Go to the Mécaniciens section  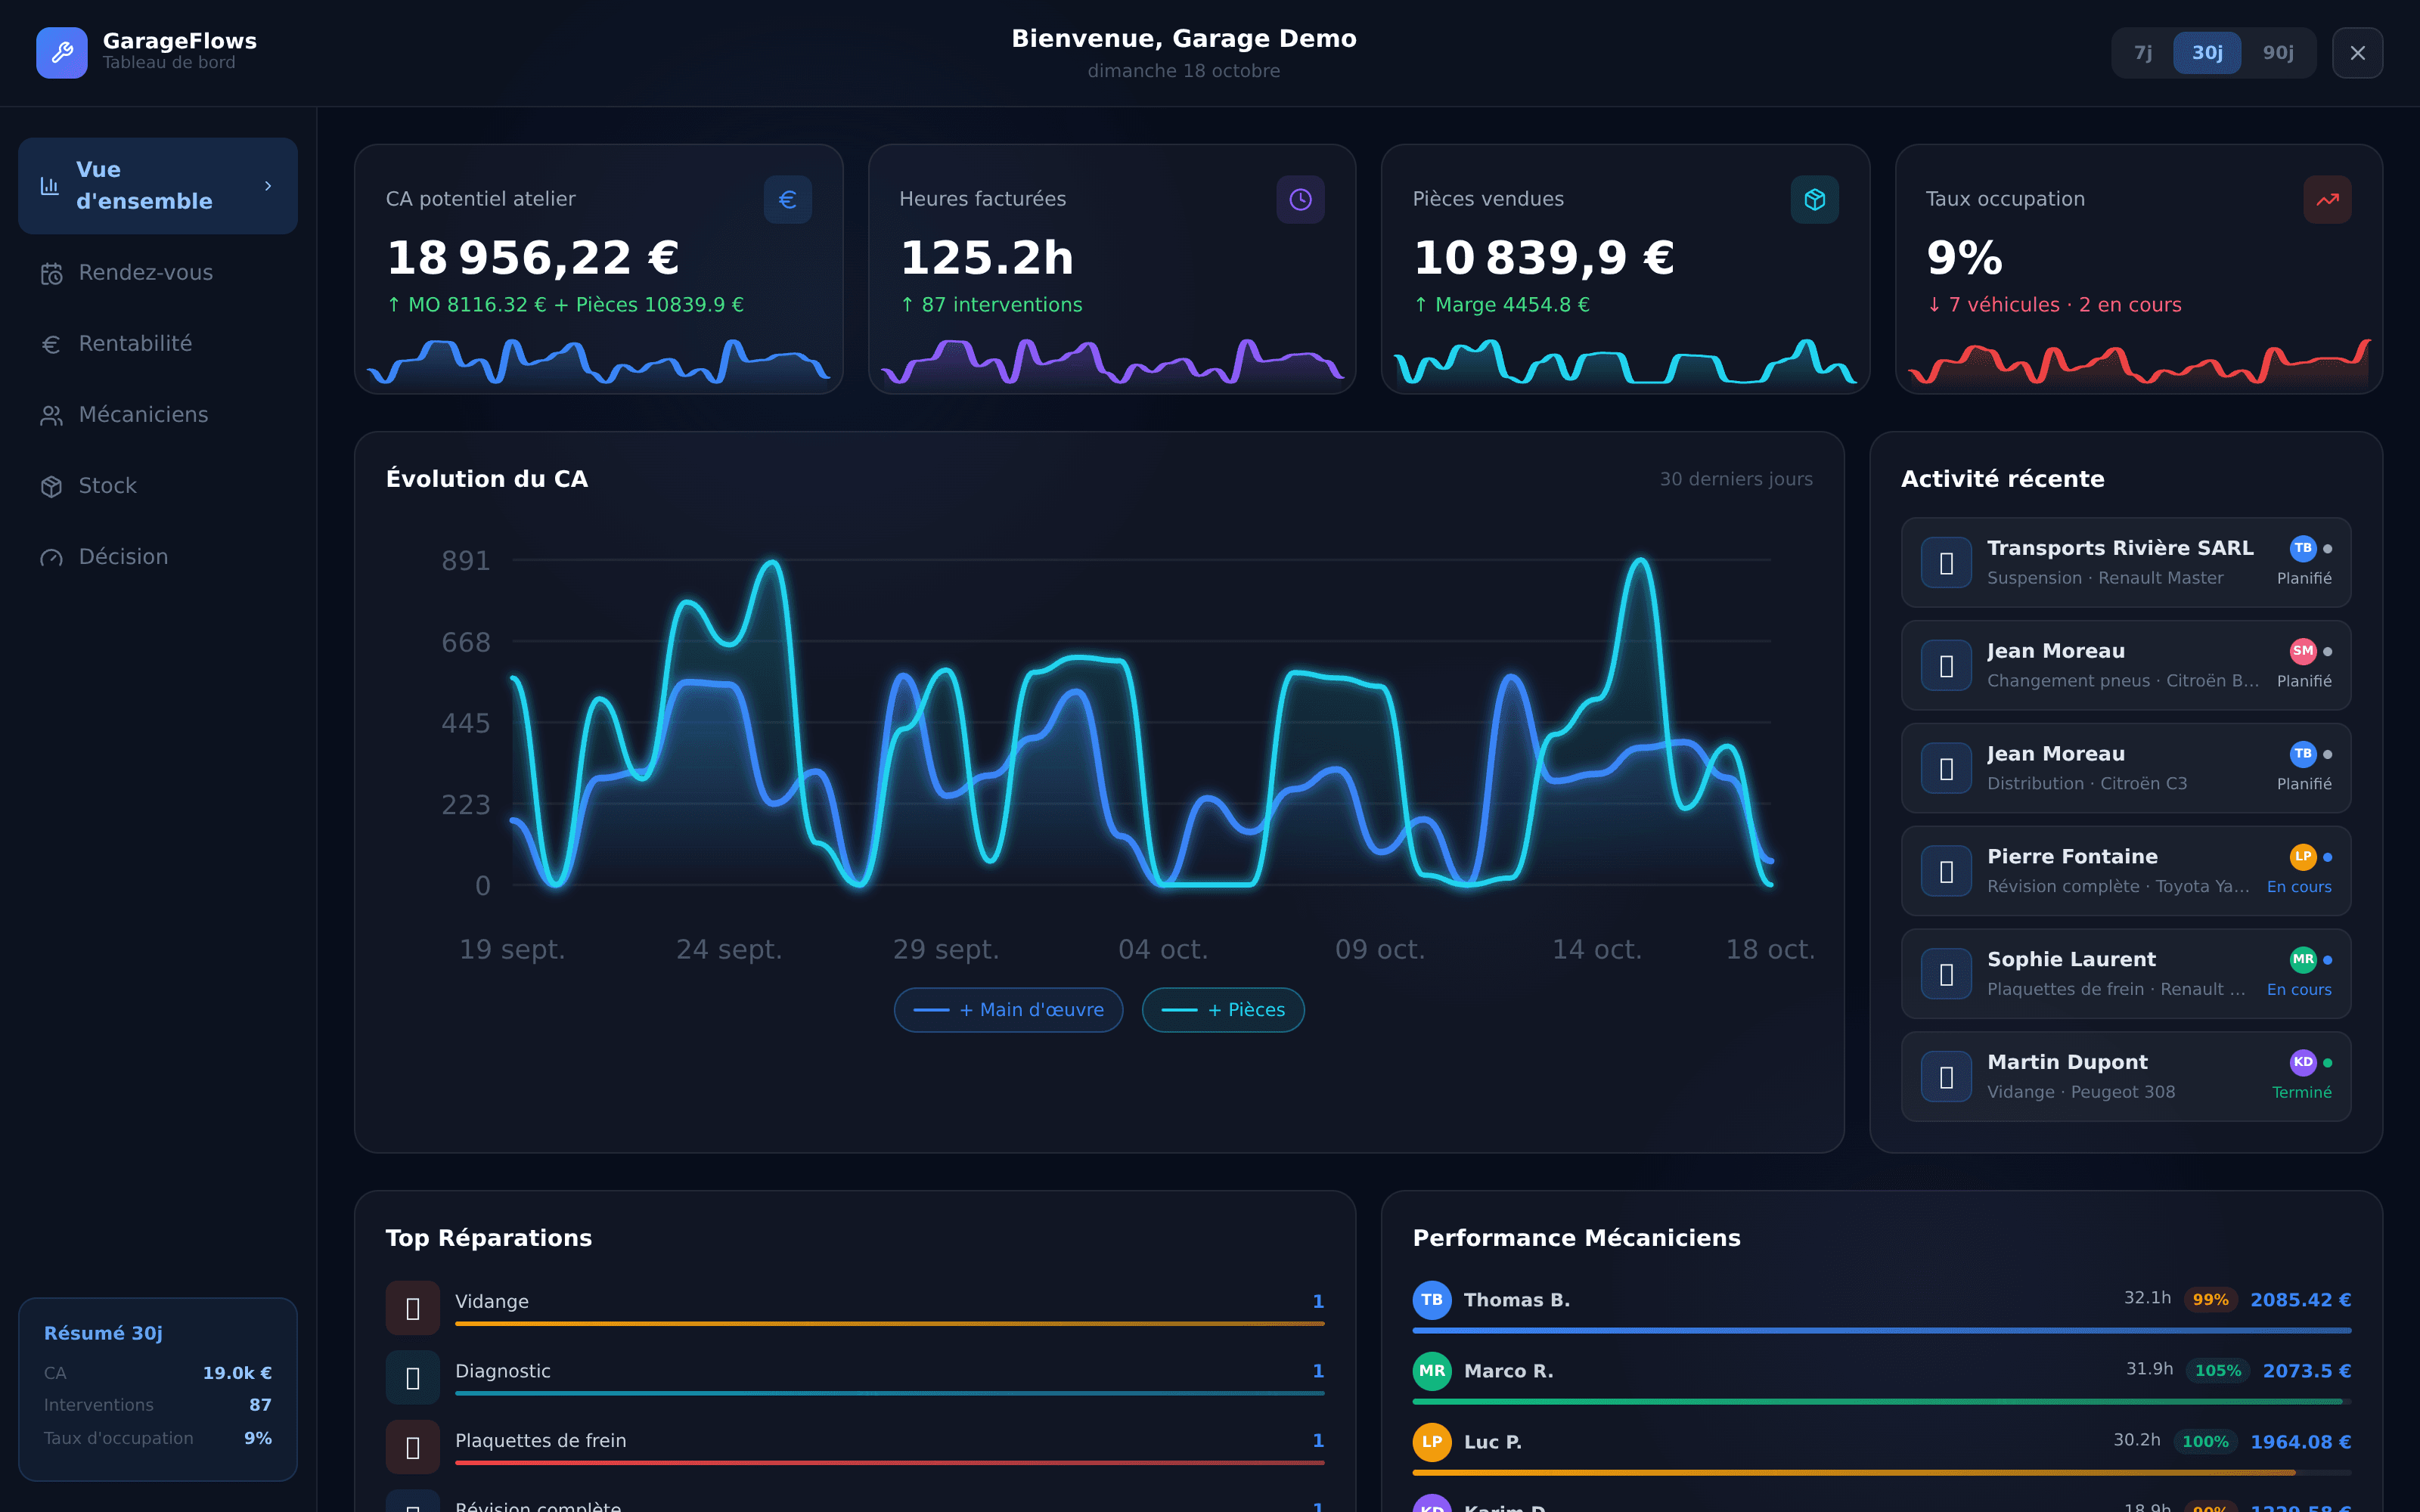[158, 415]
